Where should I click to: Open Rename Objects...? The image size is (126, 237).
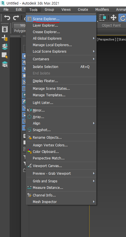(x=61, y=138)
